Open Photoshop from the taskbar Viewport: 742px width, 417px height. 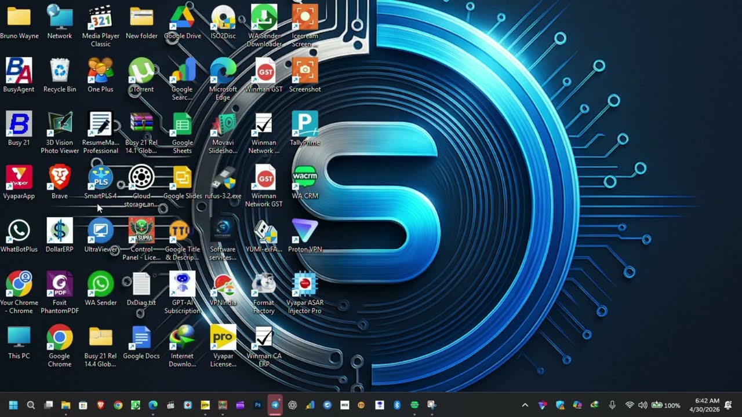[257, 405]
